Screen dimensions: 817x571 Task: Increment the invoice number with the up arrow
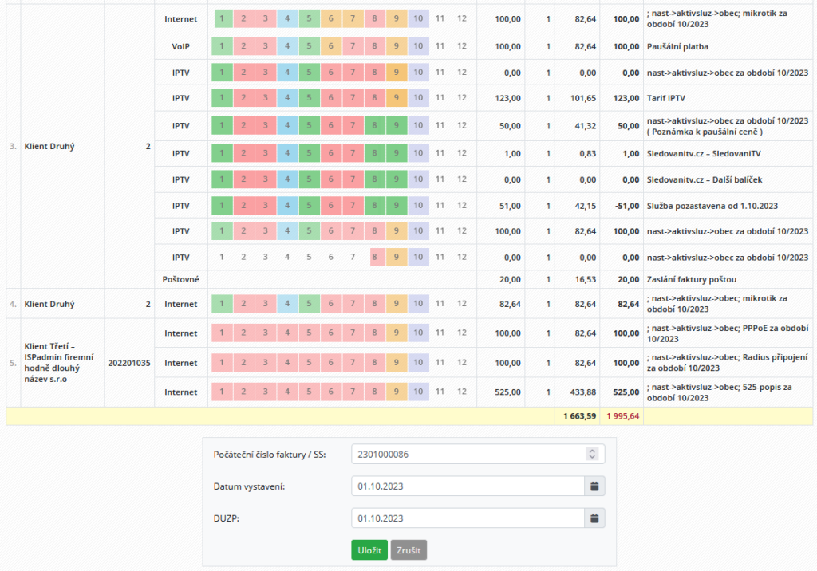pos(591,450)
